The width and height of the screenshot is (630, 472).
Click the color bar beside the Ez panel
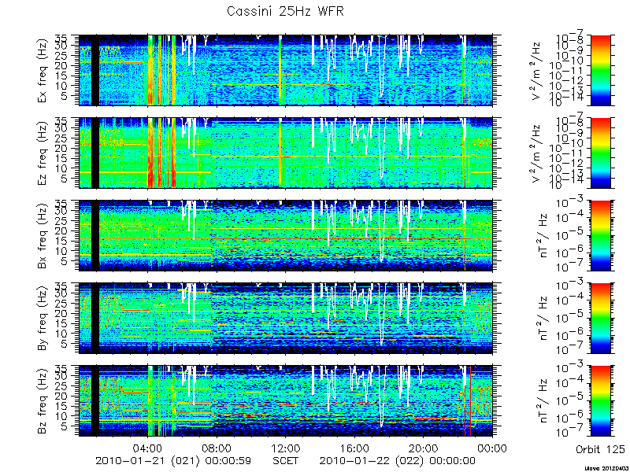pyautogui.click(x=600, y=153)
